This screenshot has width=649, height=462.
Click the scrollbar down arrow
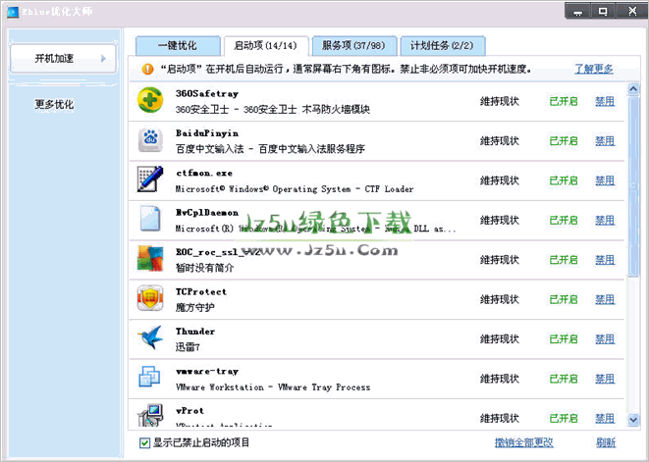click(x=633, y=420)
